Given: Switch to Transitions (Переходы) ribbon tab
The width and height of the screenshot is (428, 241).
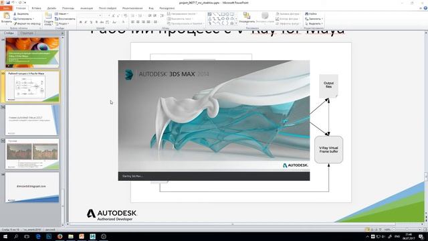Looking at the screenshot, I should tap(68, 8).
